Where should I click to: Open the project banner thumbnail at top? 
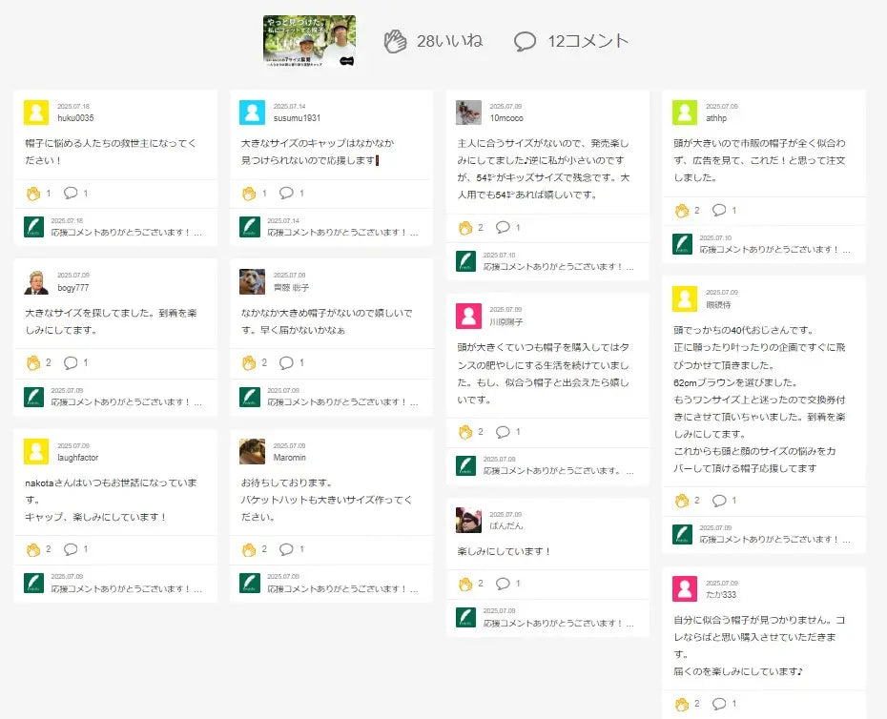click(310, 41)
